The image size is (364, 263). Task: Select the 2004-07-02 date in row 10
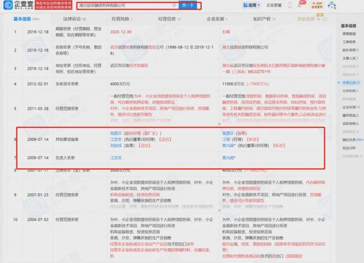pos(38,220)
